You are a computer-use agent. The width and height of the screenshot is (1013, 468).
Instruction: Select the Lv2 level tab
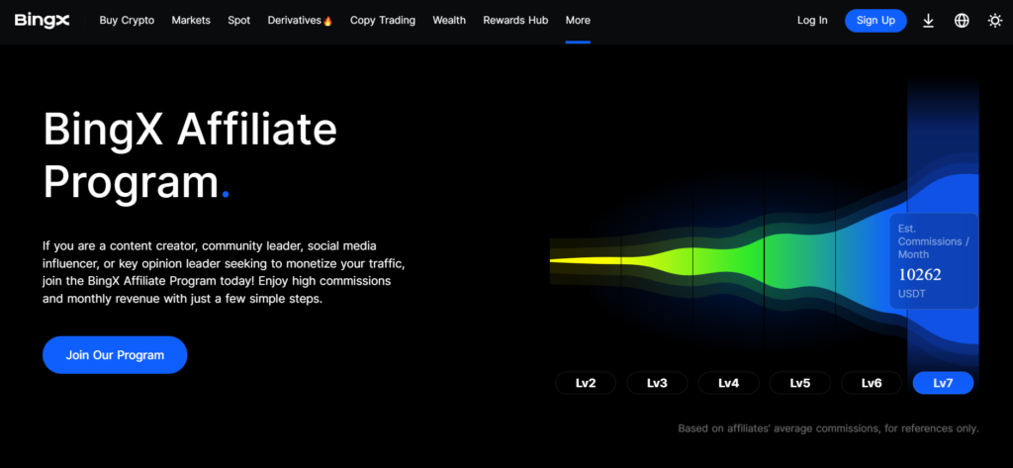(x=586, y=383)
